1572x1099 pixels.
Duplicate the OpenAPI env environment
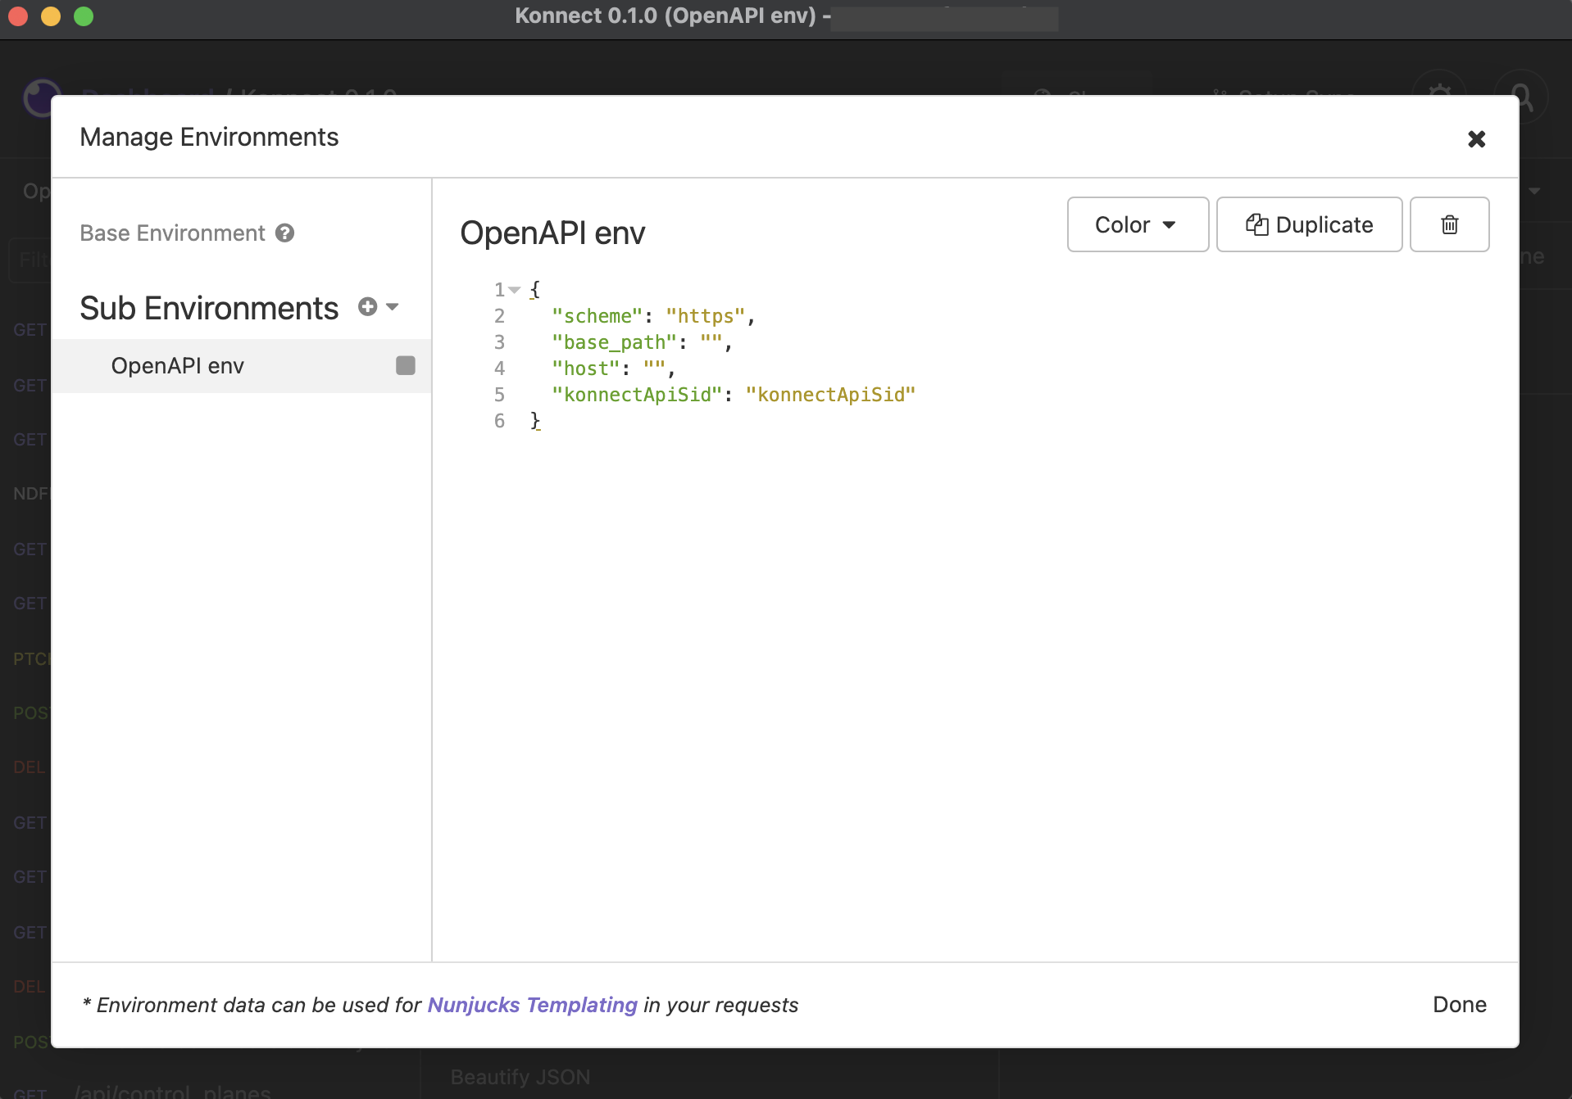[1308, 224]
